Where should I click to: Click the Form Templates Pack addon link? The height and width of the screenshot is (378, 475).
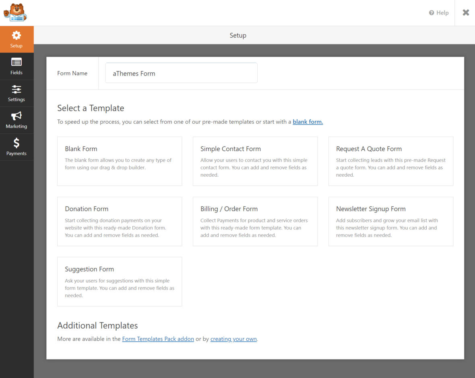158,339
